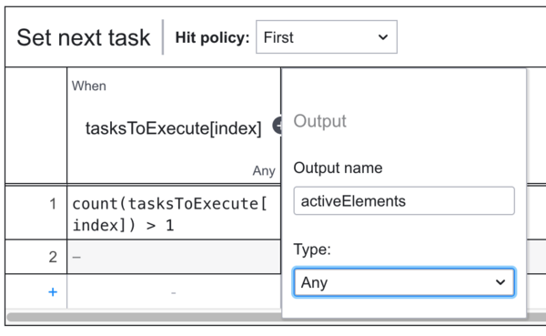Open the Type dropdown set to Any
The image size is (546, 336).
pyautogui.click(x=404, y=282)
